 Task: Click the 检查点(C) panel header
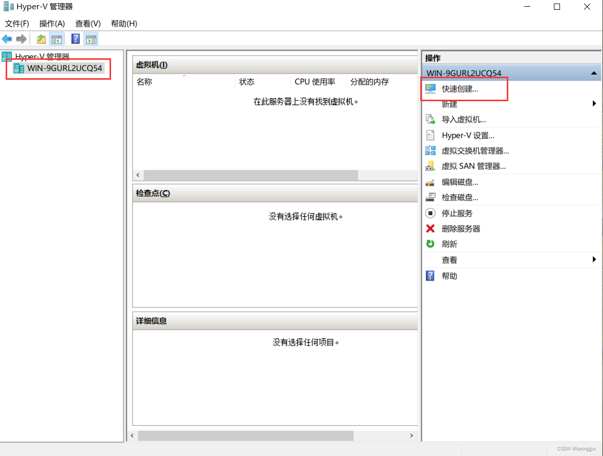[x=275, y=193]
